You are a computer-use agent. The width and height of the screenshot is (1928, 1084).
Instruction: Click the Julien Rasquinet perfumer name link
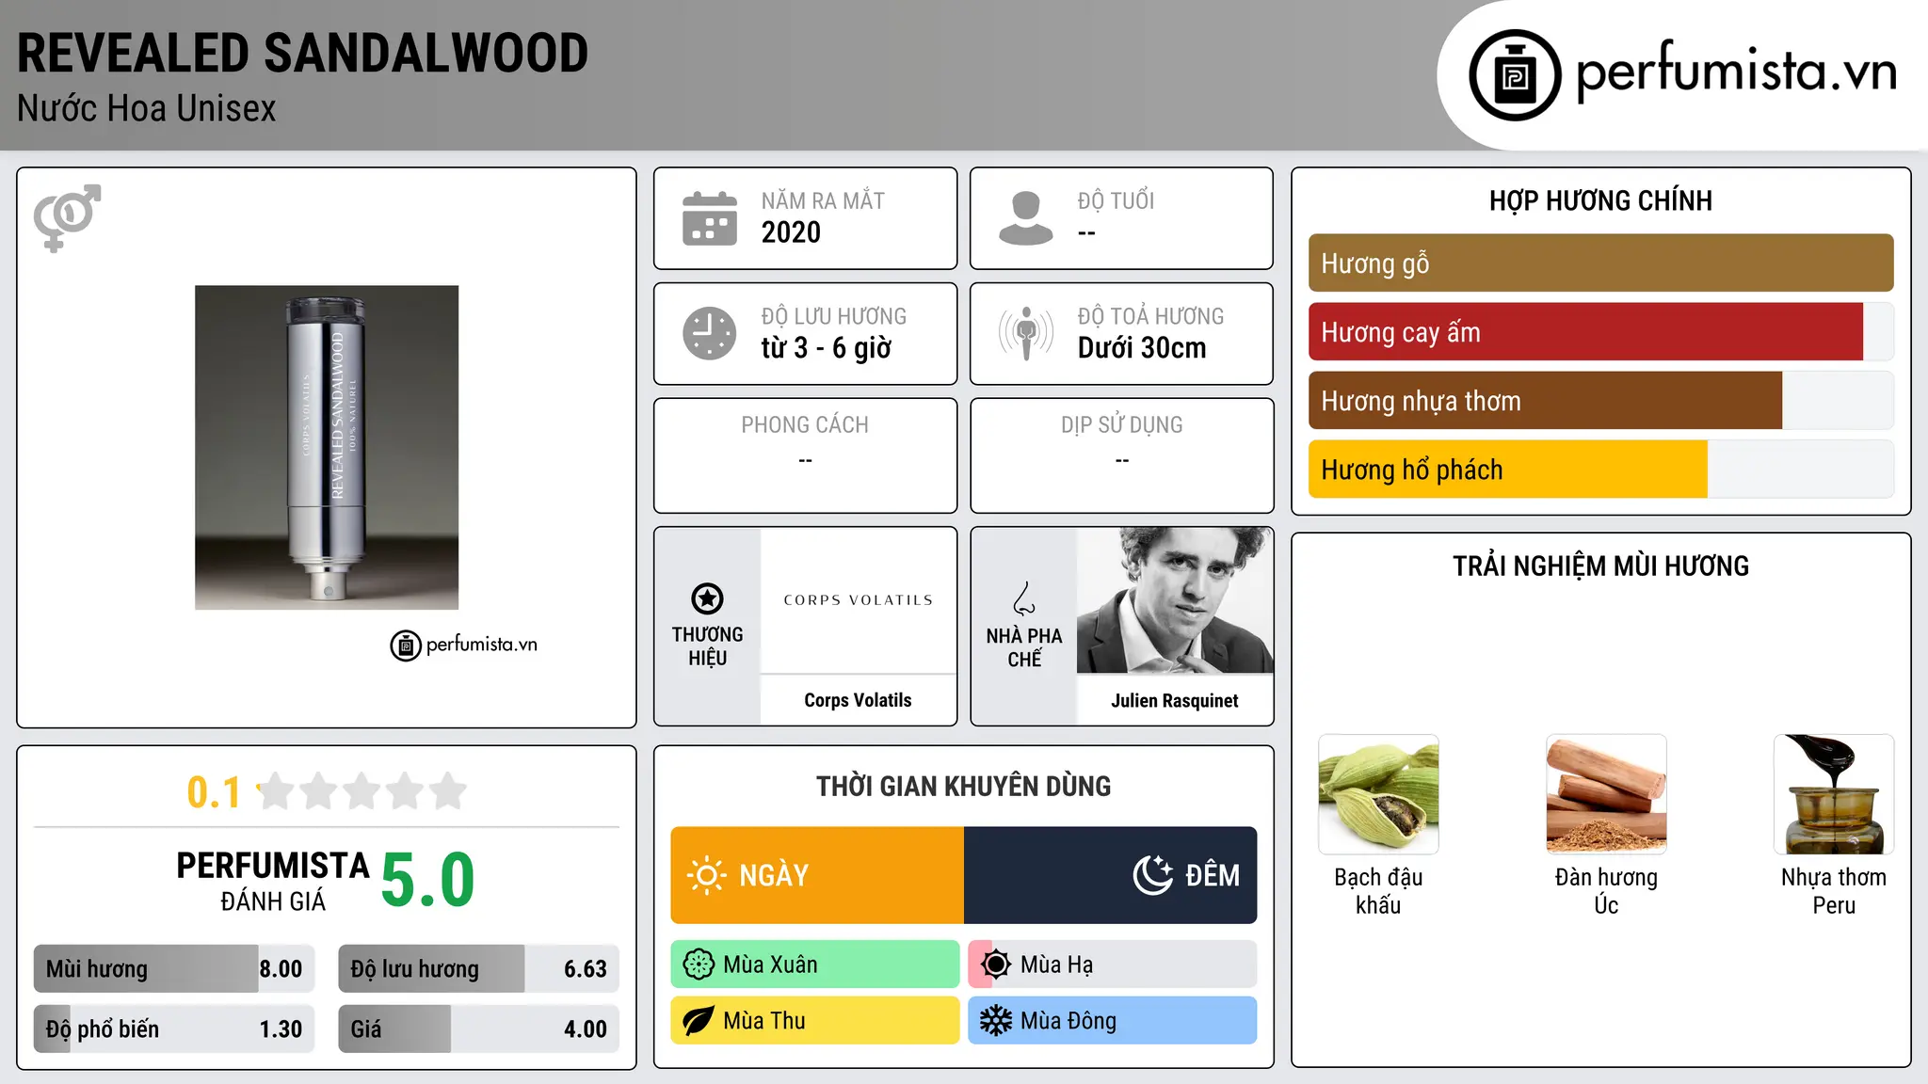point(1175,700)
